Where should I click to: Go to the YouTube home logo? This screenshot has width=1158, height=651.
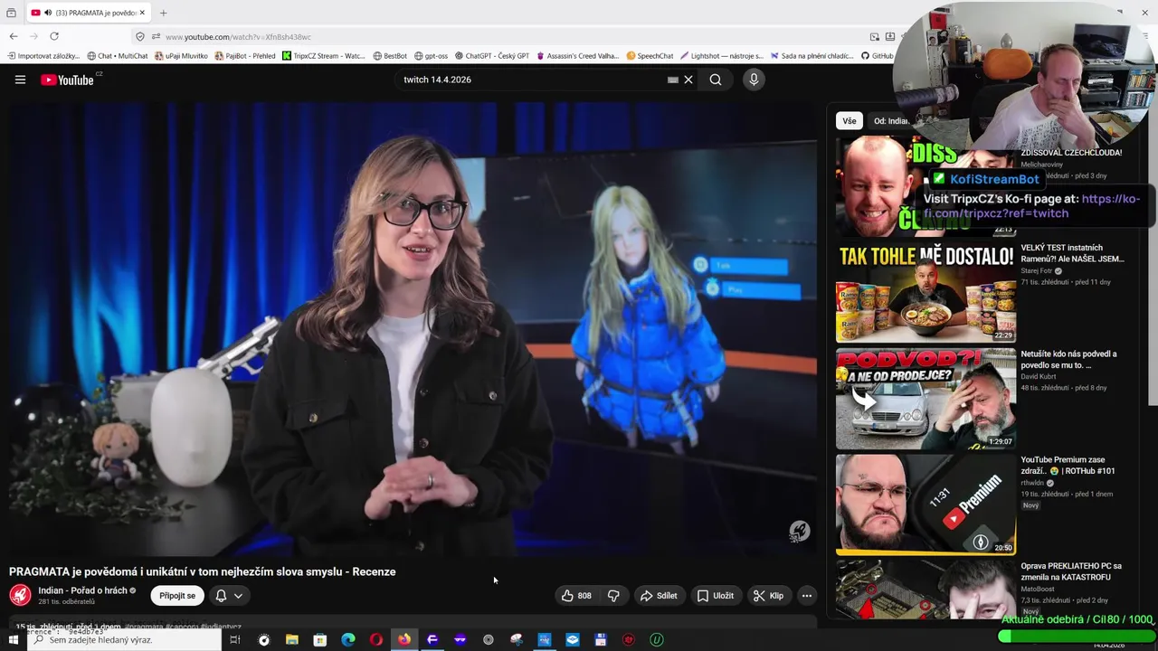[x=67, y=80]
